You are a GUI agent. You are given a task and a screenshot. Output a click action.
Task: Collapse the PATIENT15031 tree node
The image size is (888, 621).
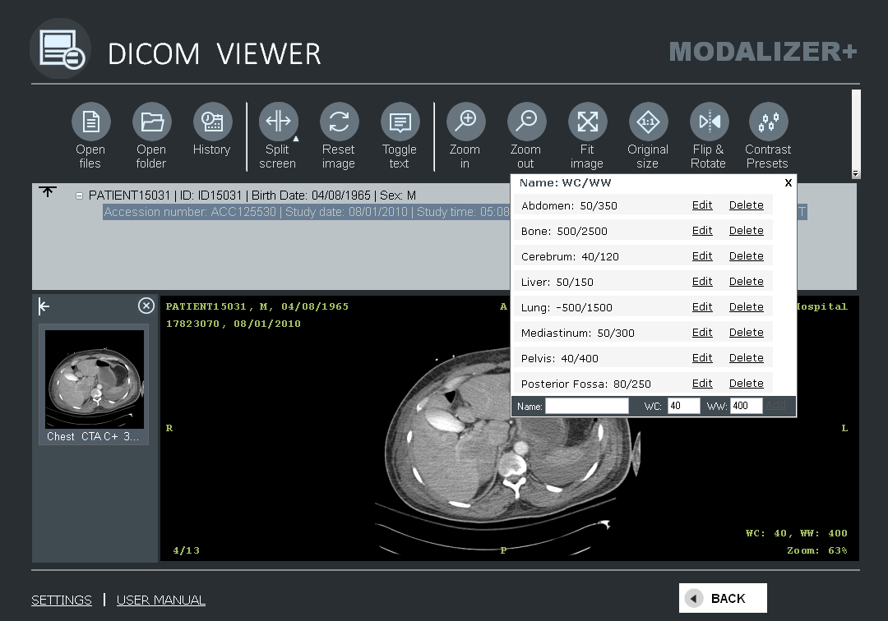pyautogui.click(x=80, y=195)
